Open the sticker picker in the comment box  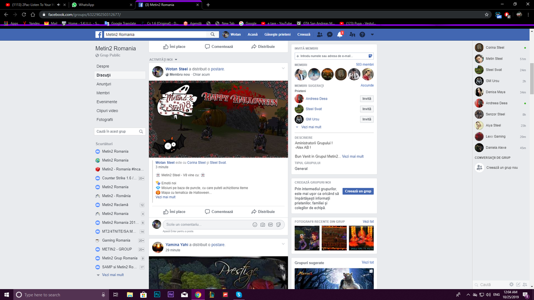278,225
